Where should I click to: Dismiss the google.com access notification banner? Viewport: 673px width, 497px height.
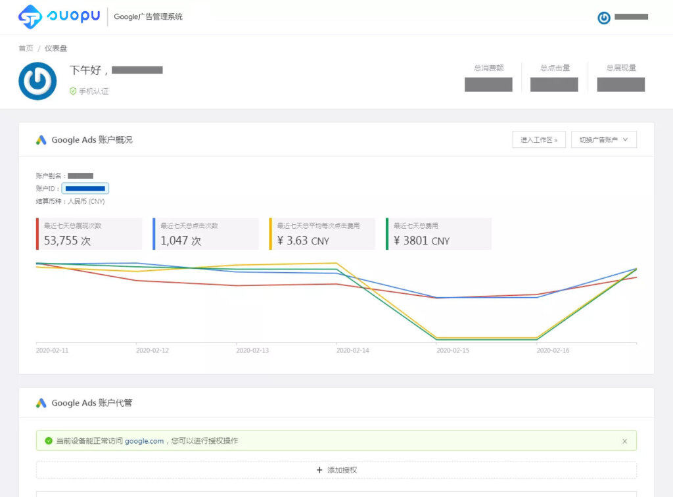click(625, 441)
